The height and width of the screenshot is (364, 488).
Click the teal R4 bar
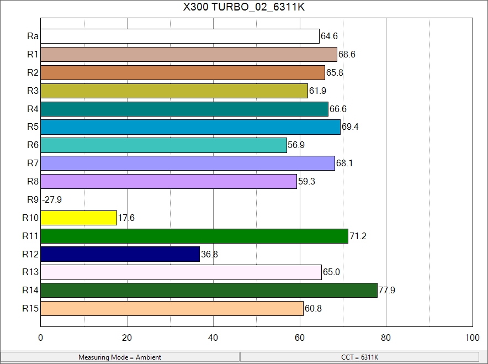[x=184, y=109]
